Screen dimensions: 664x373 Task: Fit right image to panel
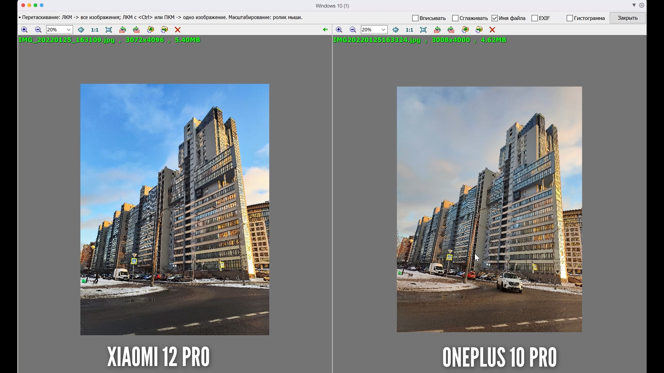coord(423,30)
